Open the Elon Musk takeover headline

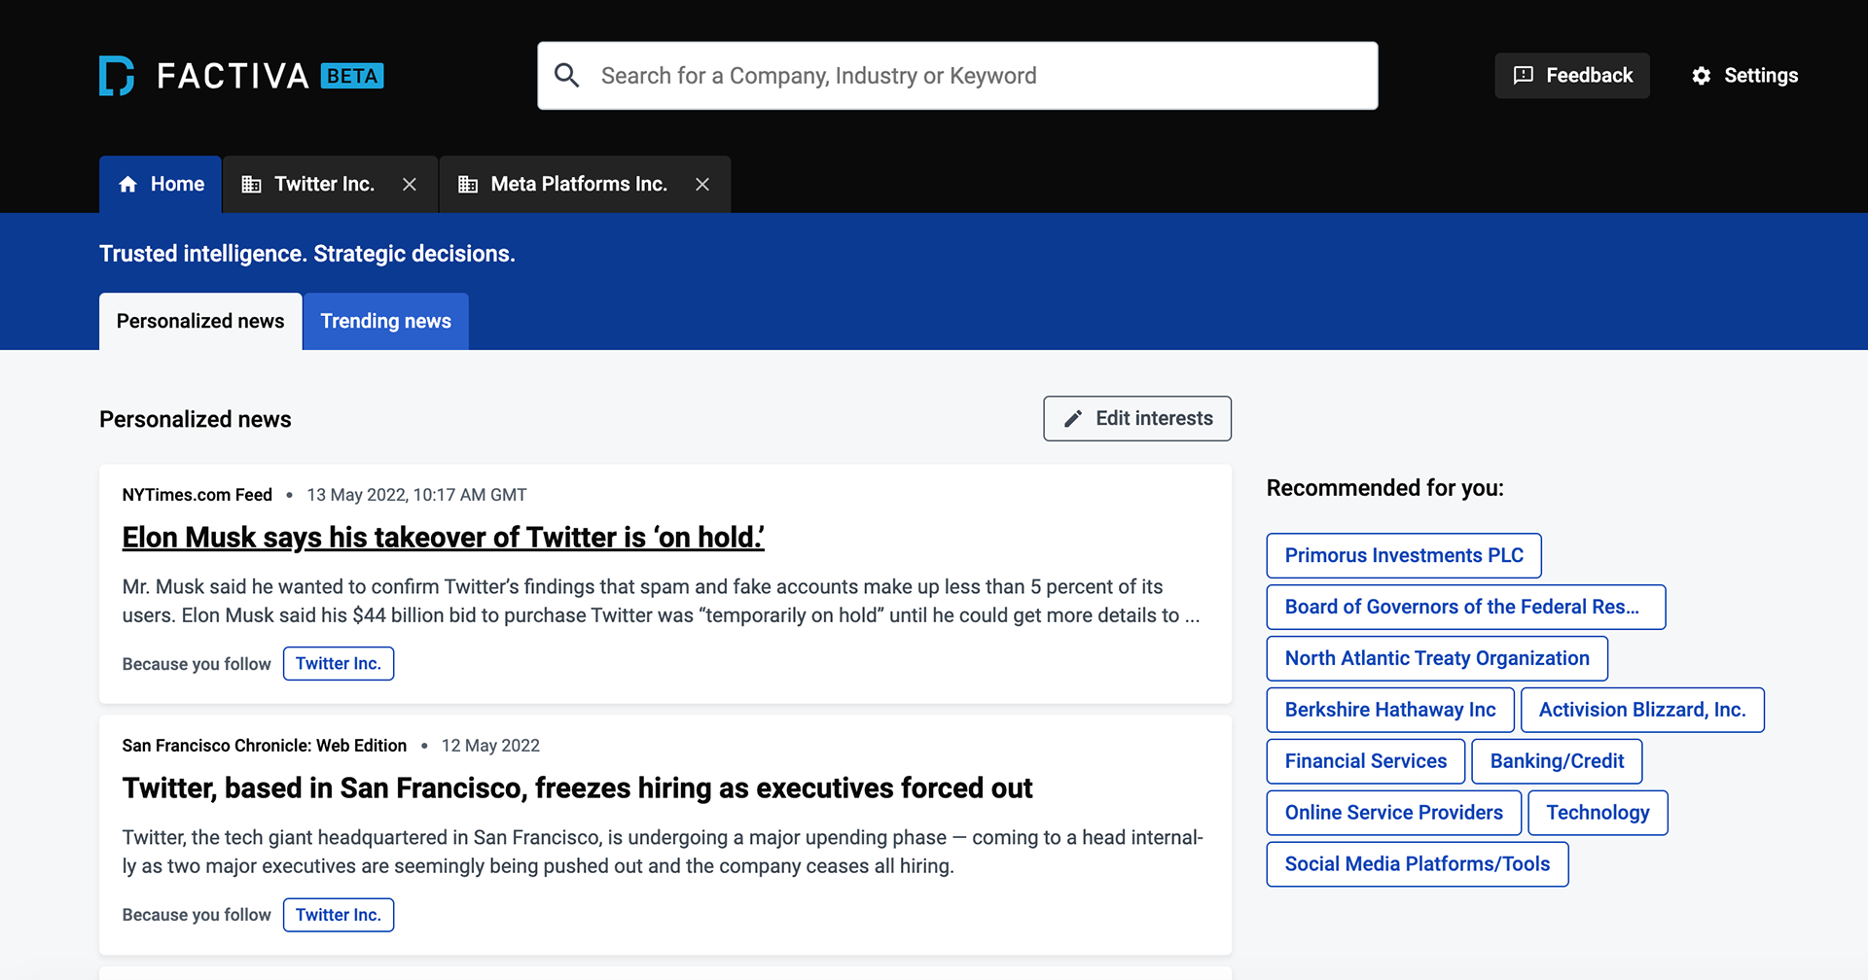click(x=444, y=538)
